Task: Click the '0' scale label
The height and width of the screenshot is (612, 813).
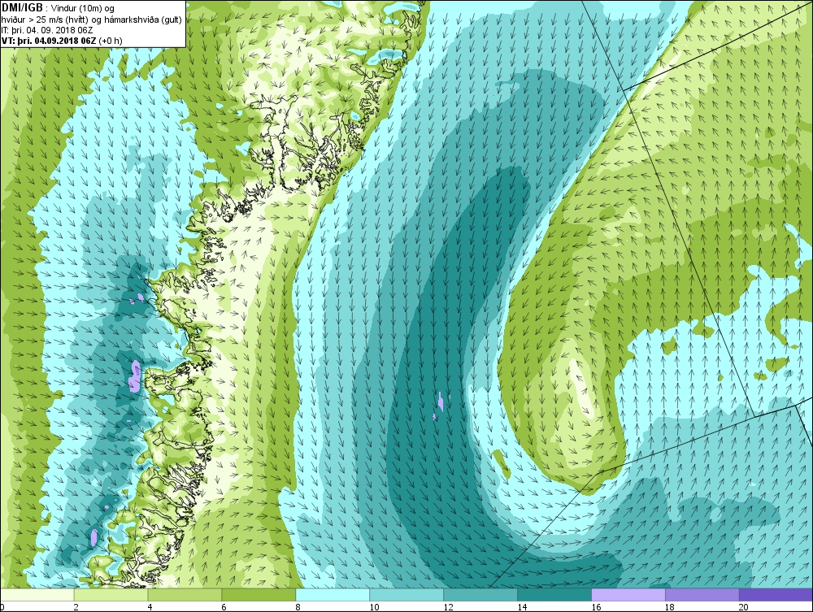Action: pos(2,607)
